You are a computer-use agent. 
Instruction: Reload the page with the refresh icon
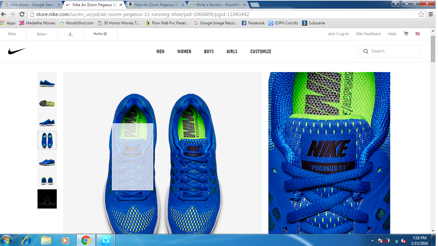click(22, 14)
